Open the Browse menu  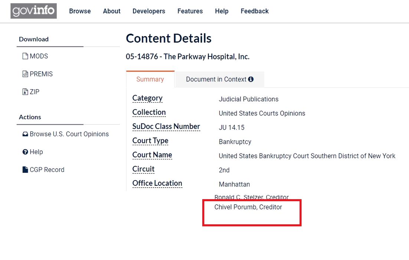pos(80,11)
